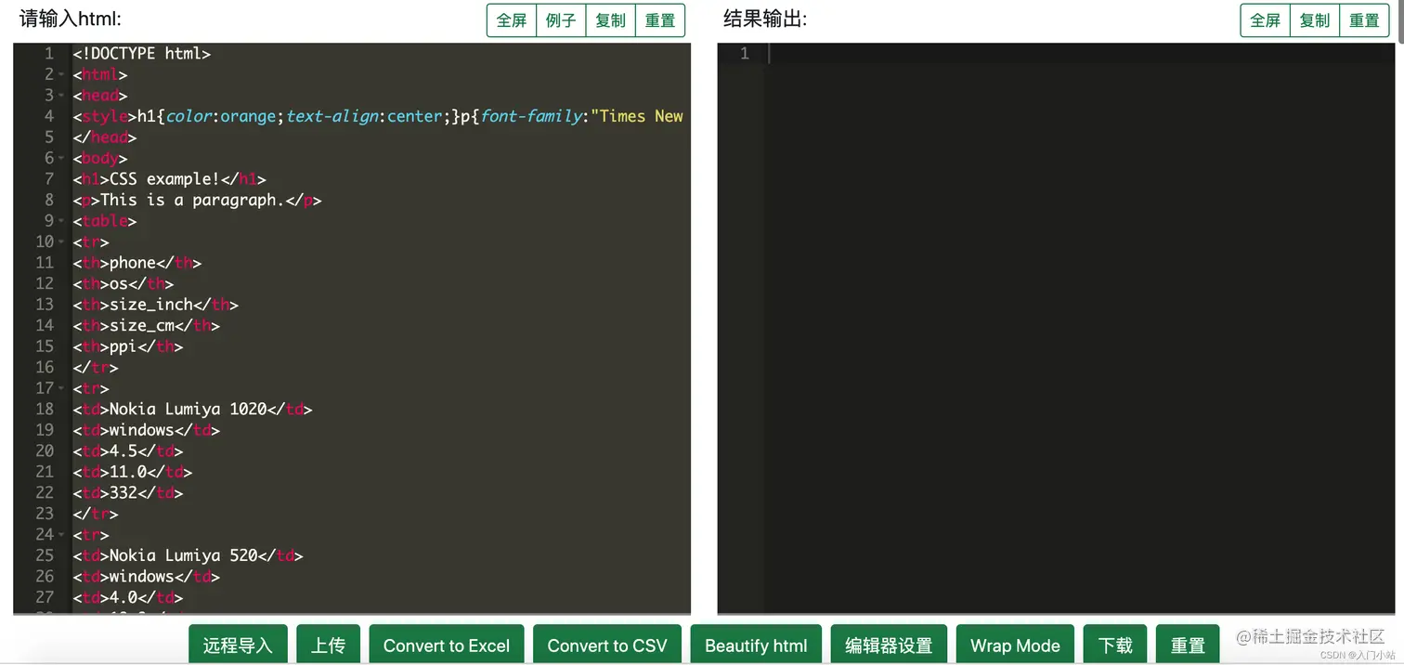Load the sample code with 例子
This screenshot has width=1404, height=665.
coord(561,20)
